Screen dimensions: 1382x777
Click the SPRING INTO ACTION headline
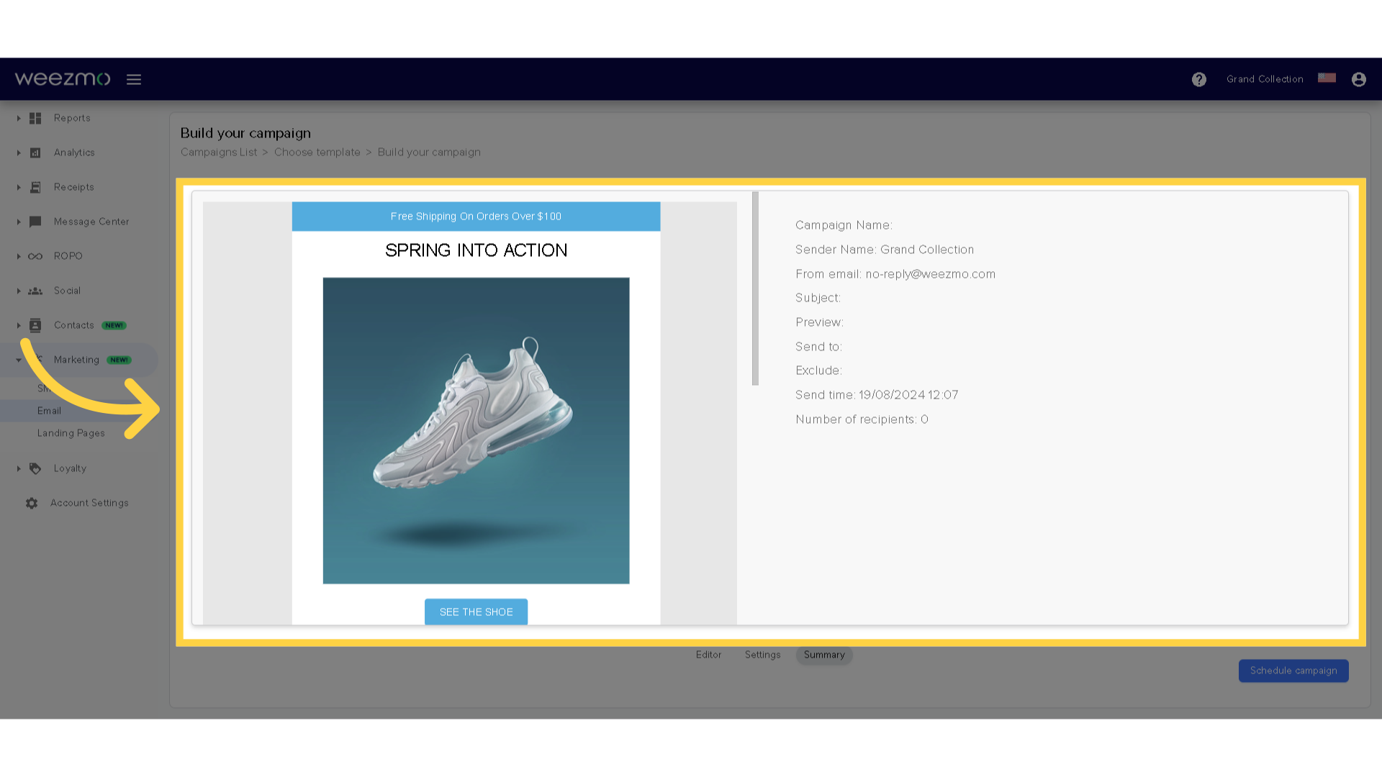tap(476, 250)
